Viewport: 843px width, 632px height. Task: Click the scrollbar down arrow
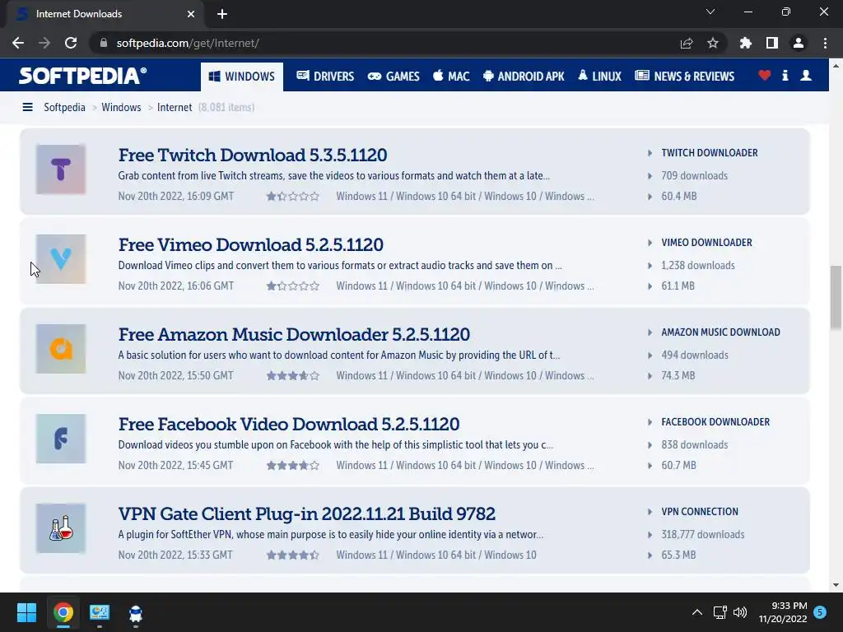[x=836, y=585]
